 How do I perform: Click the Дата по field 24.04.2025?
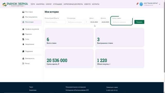click(105, 22)
